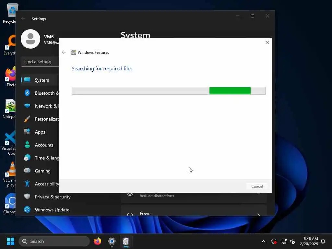The height and width of the screenshot is (249, 332).
Task: Click the Accessibility figure icon
Action: pos(27,184)
